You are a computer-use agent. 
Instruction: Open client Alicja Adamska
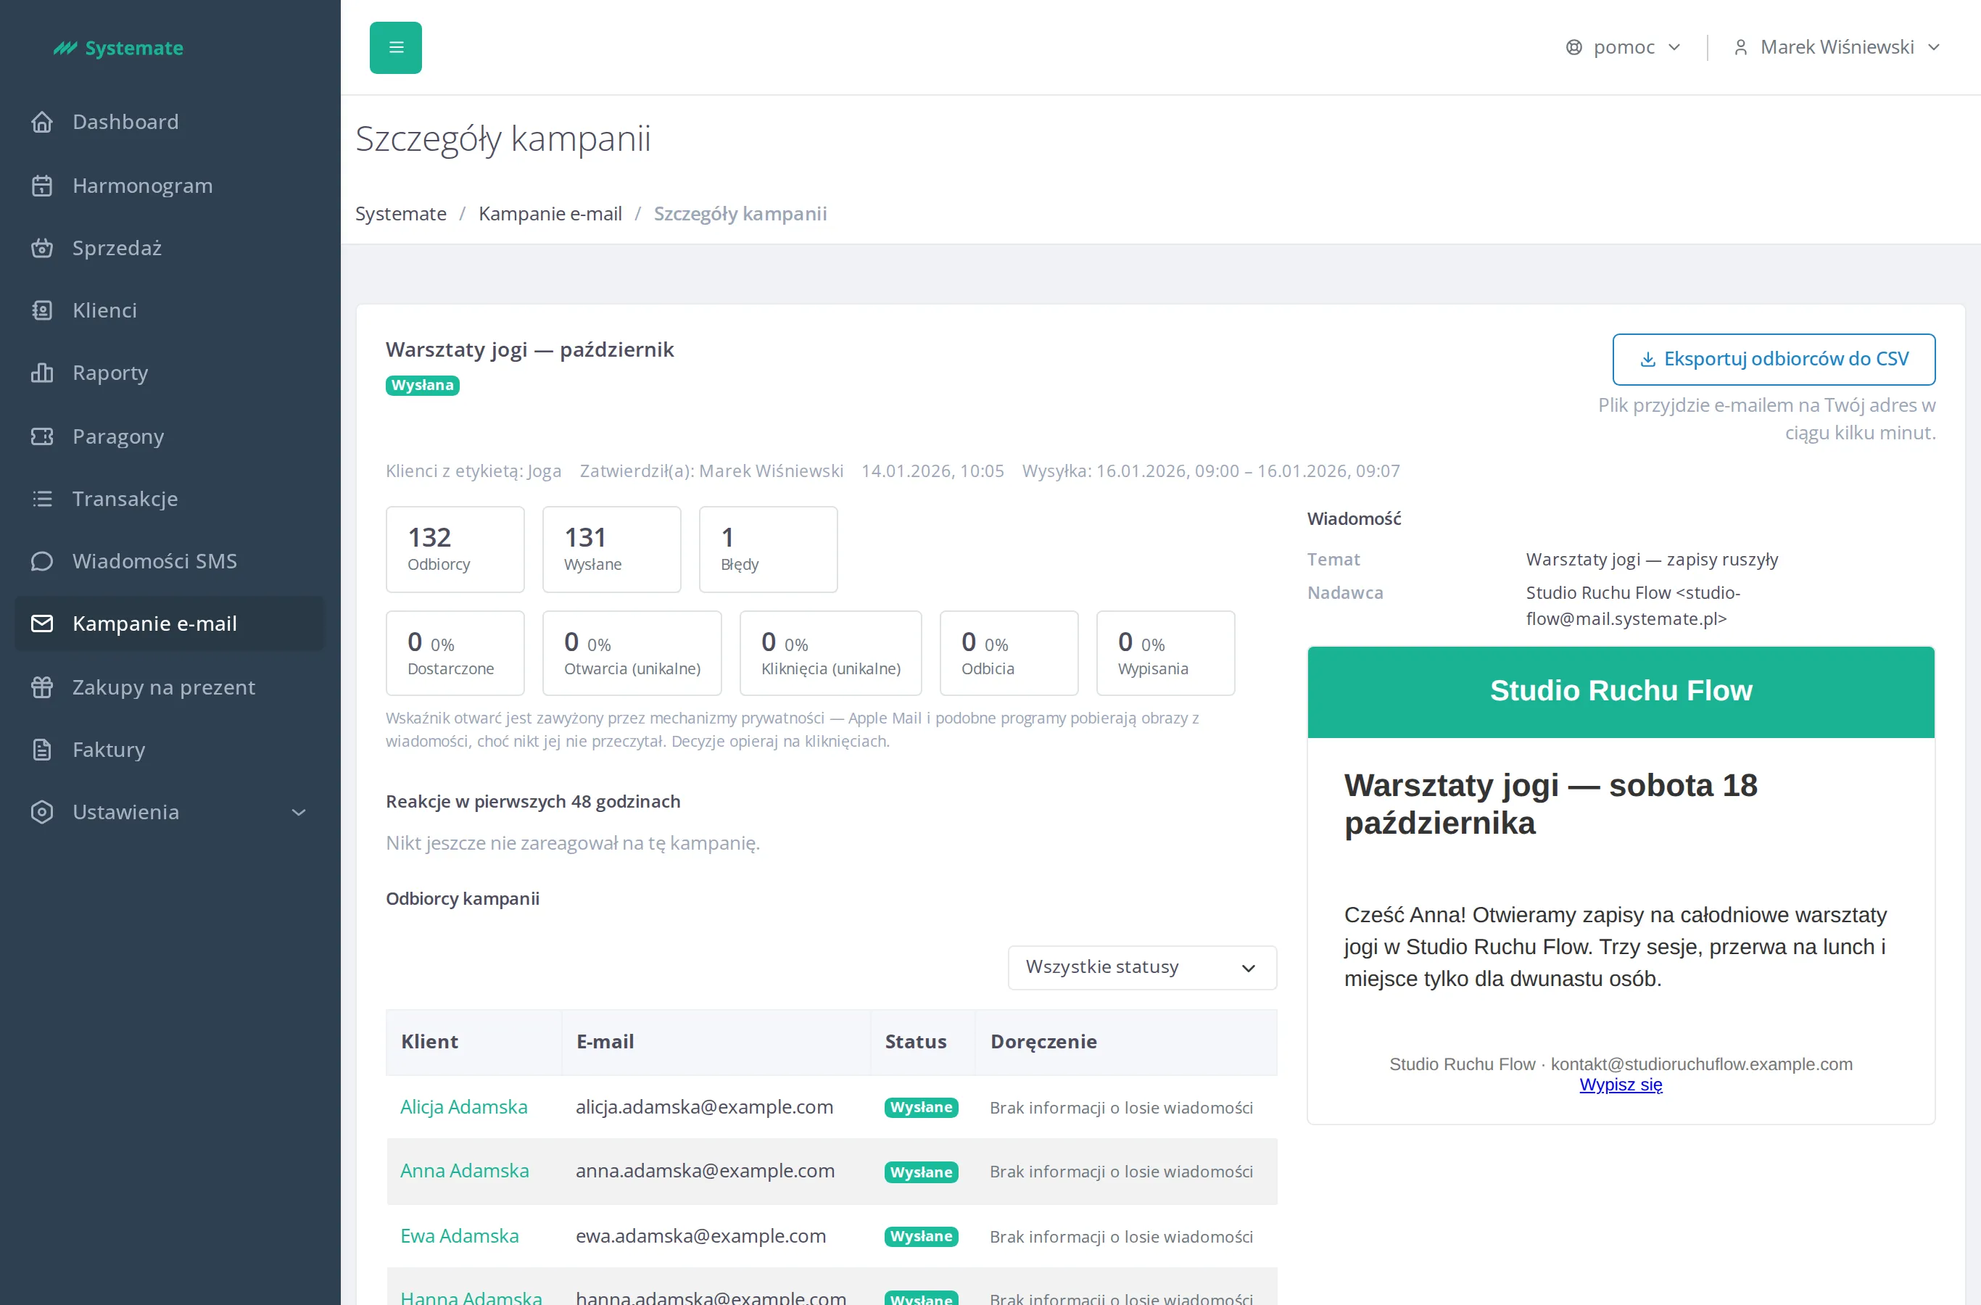[x=463, y=1107]
